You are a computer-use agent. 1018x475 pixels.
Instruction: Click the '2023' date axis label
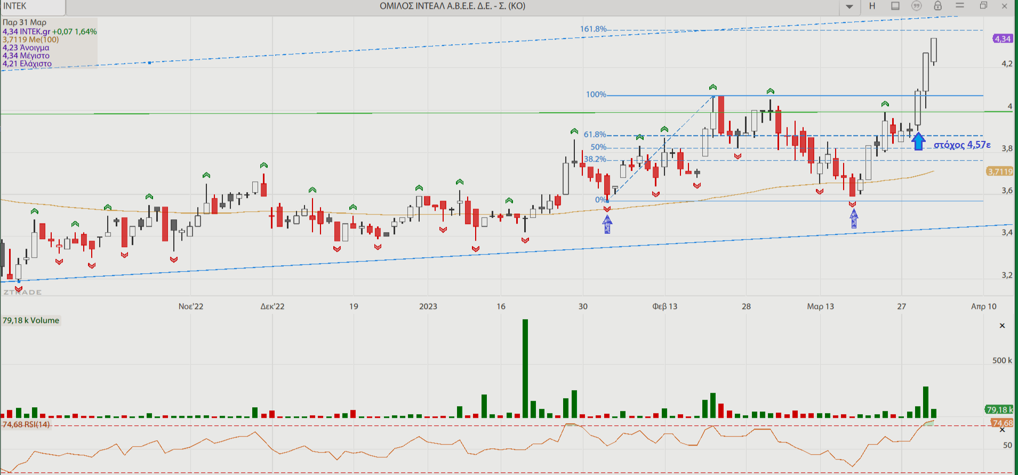(x=428, y=306)
